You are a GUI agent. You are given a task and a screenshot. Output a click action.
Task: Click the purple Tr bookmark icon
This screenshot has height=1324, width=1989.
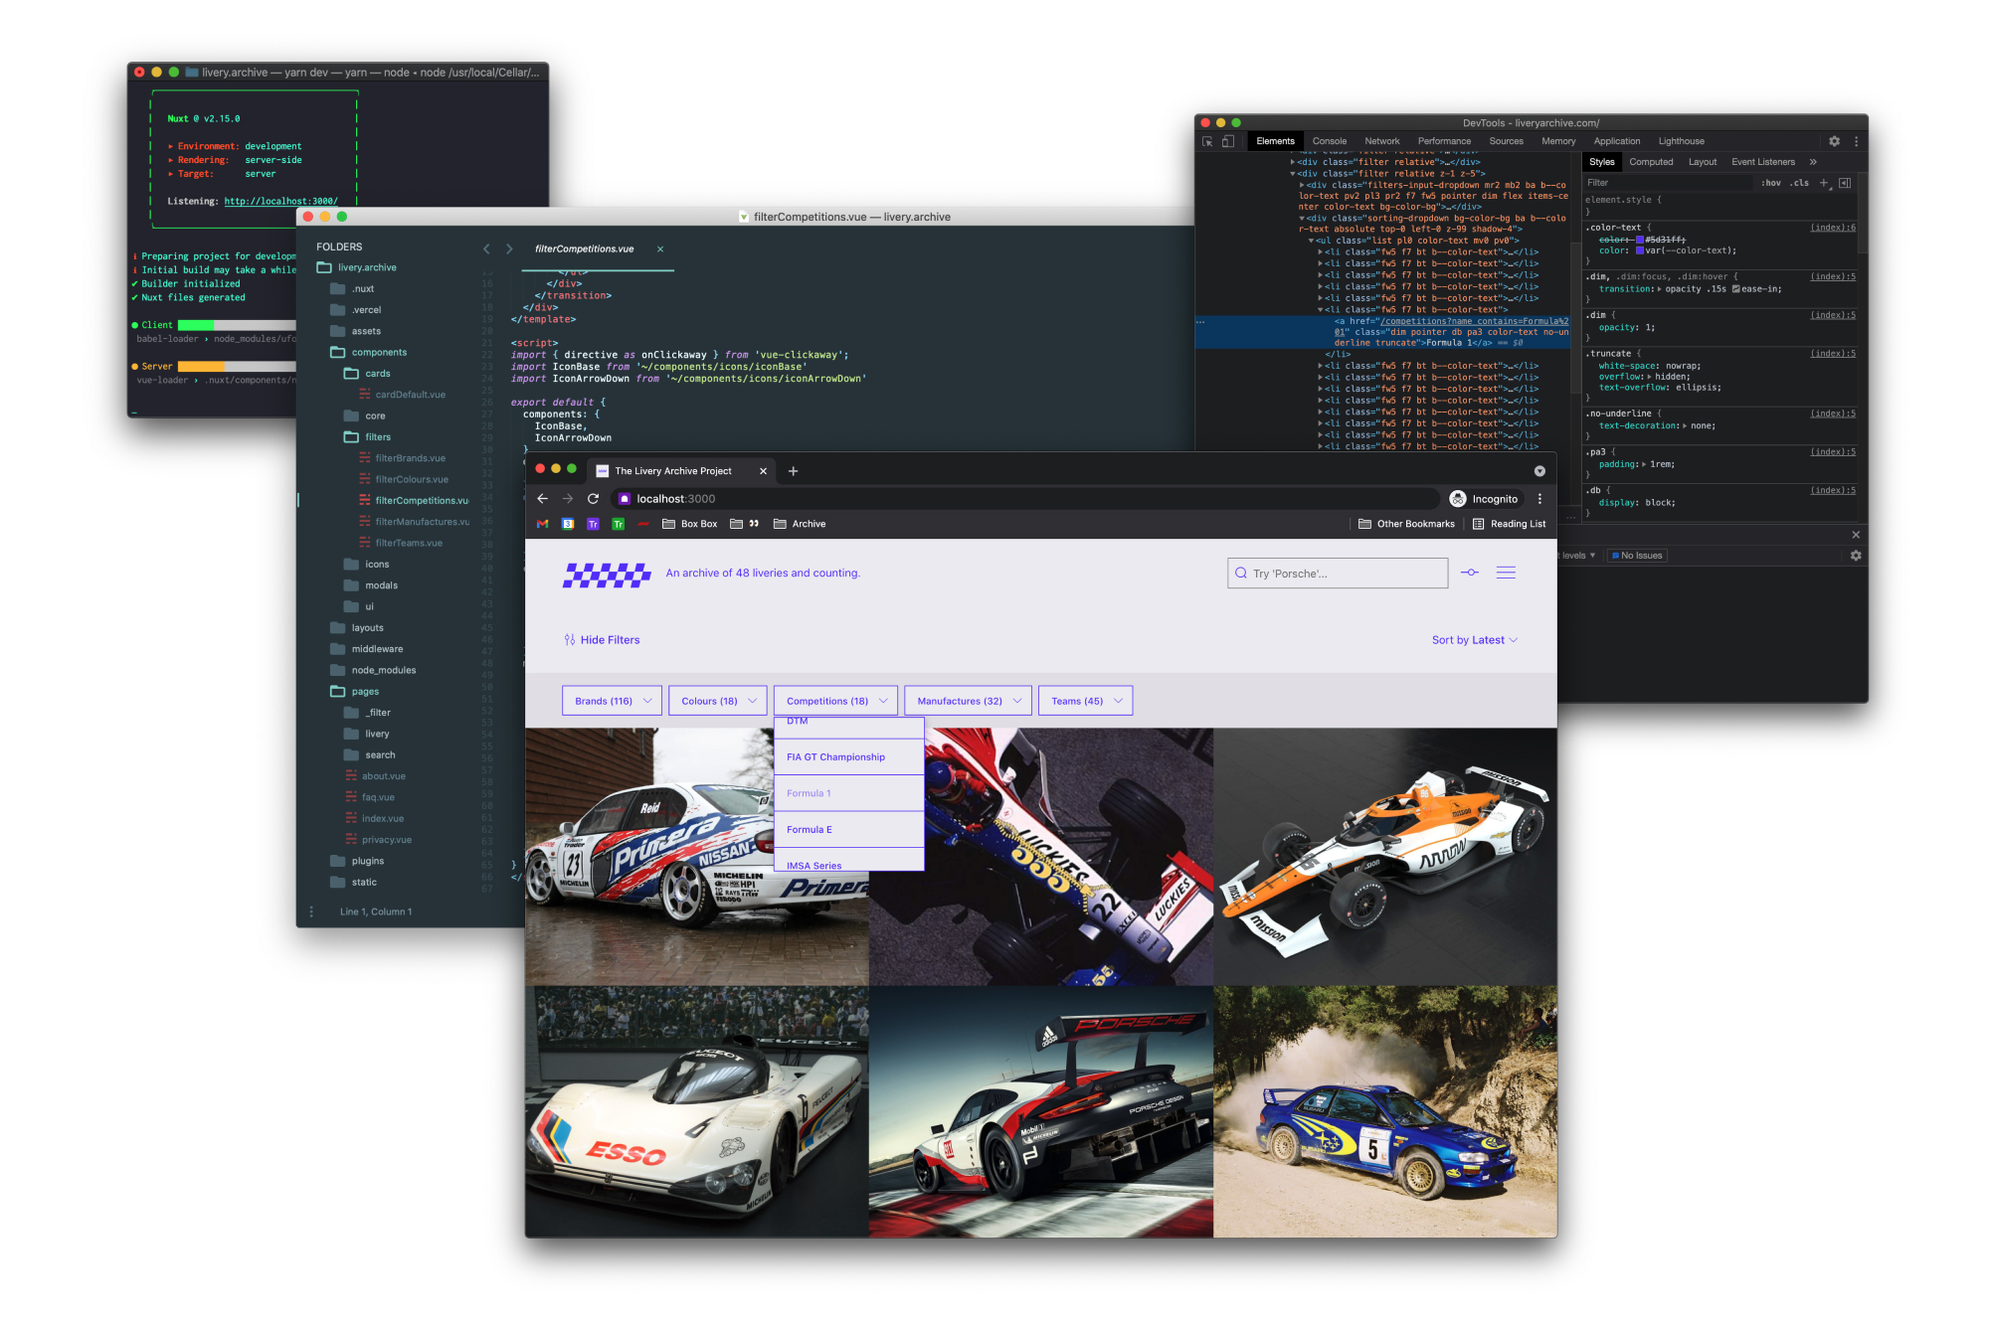click(593, 524)
